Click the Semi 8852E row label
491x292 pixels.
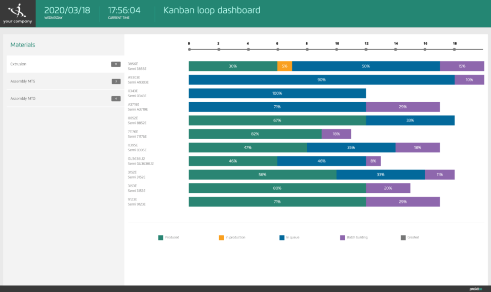pos(137,123)
